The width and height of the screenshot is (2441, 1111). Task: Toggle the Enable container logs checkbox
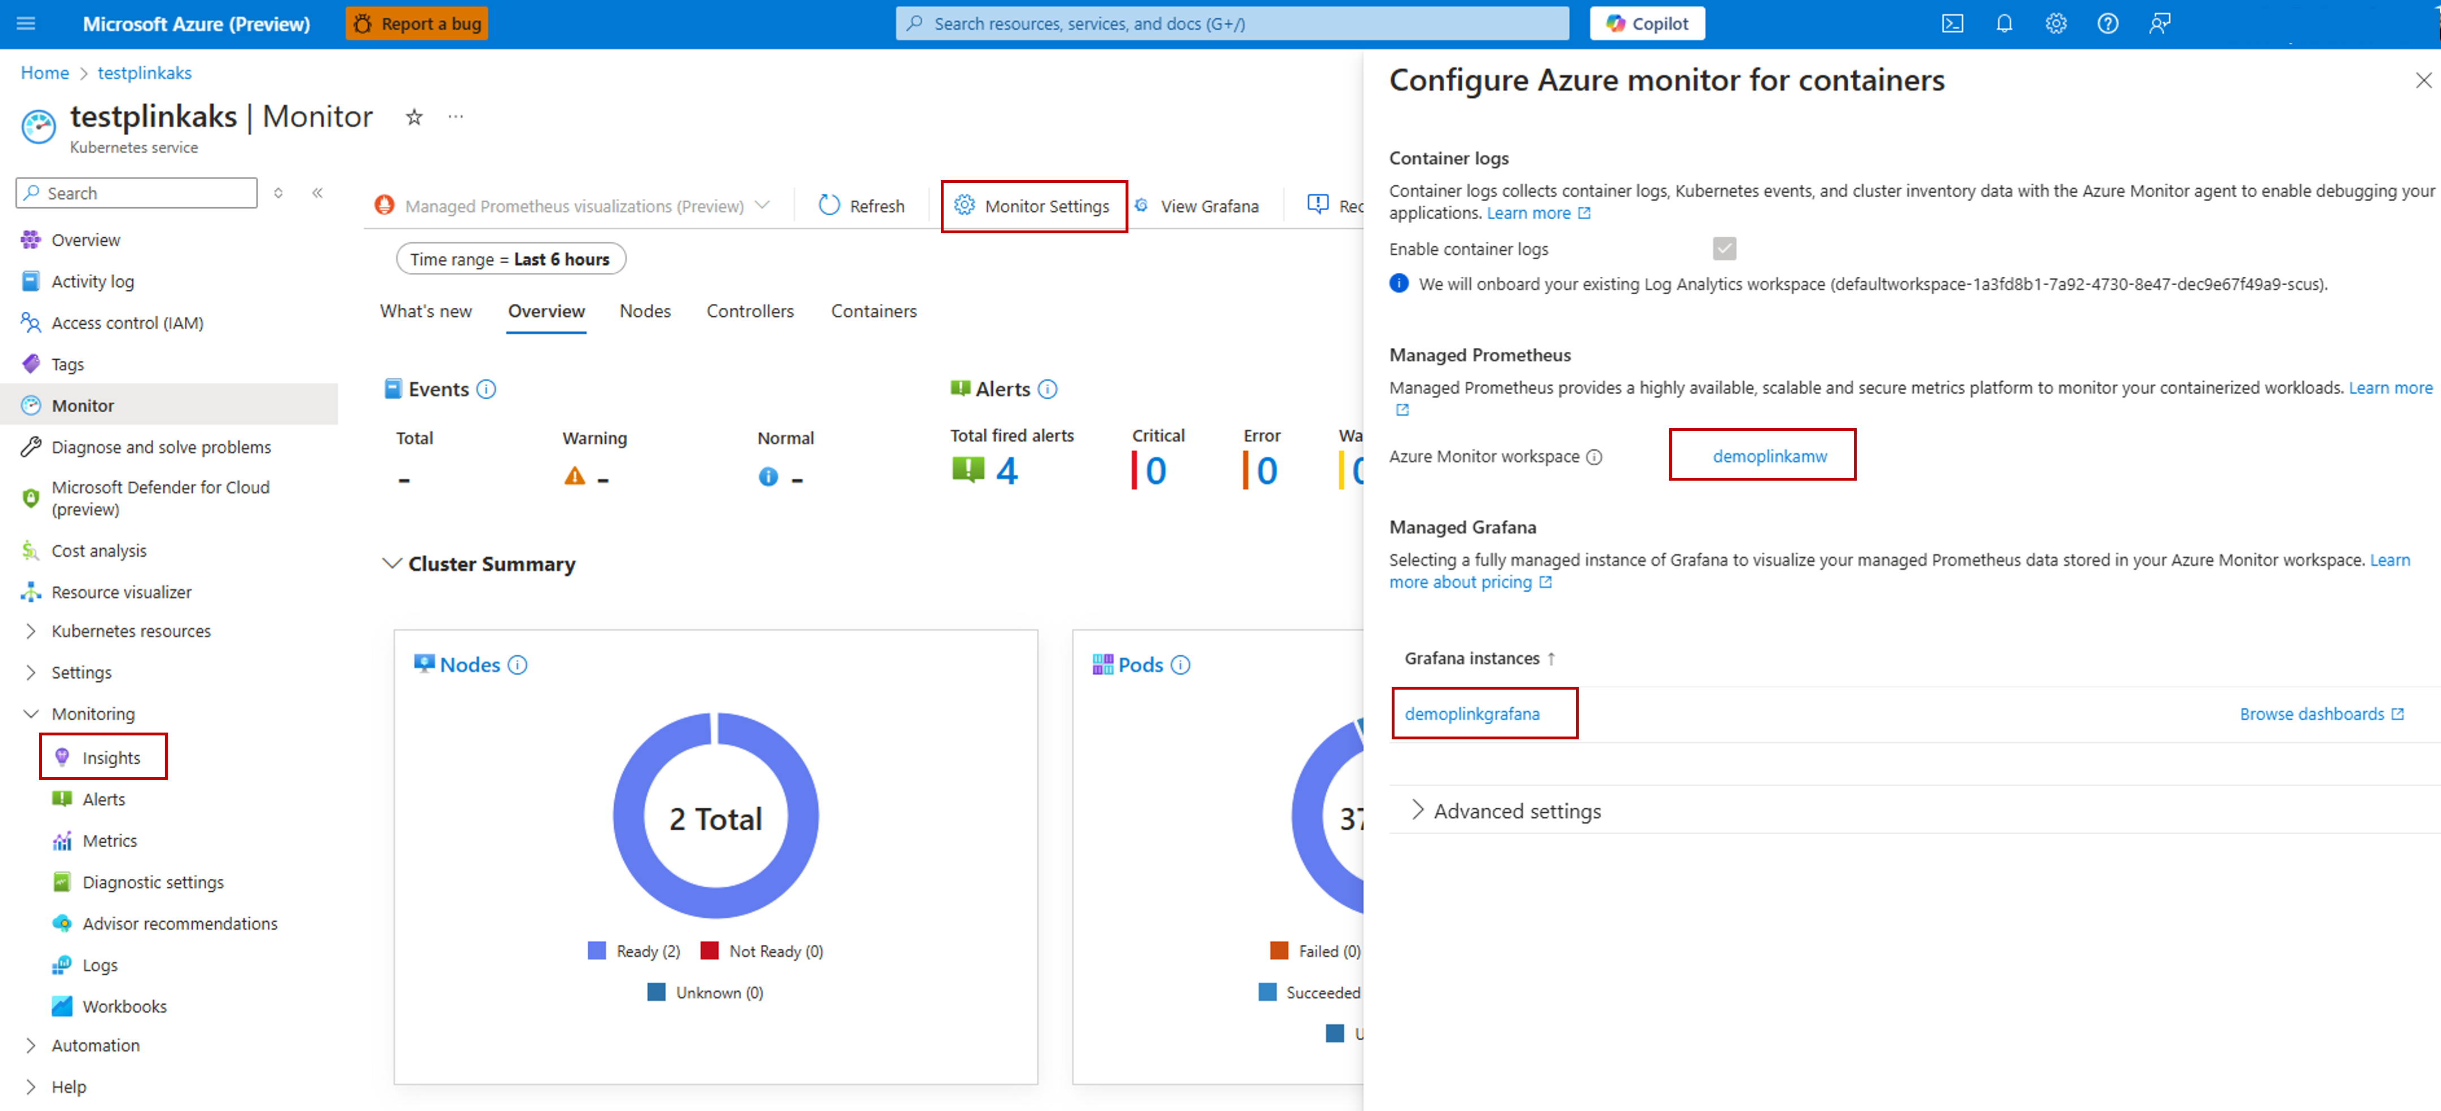pos(1723,249)
